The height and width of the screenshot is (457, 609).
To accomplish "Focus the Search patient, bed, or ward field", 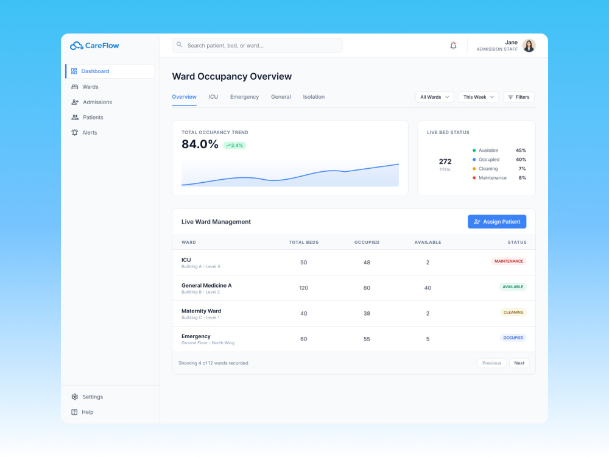I will point(257,46).
